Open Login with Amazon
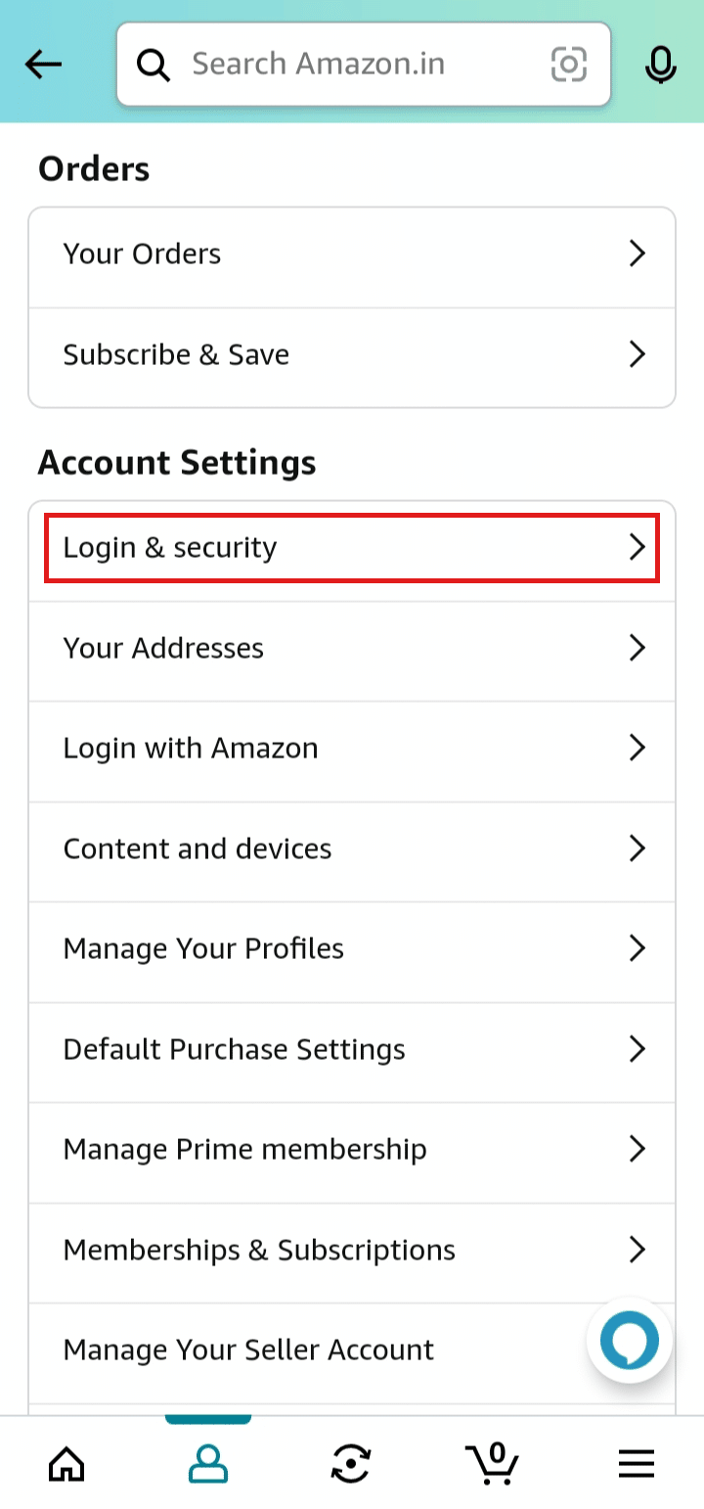This screenshot has height=1509, width=704. click(352, 749)
